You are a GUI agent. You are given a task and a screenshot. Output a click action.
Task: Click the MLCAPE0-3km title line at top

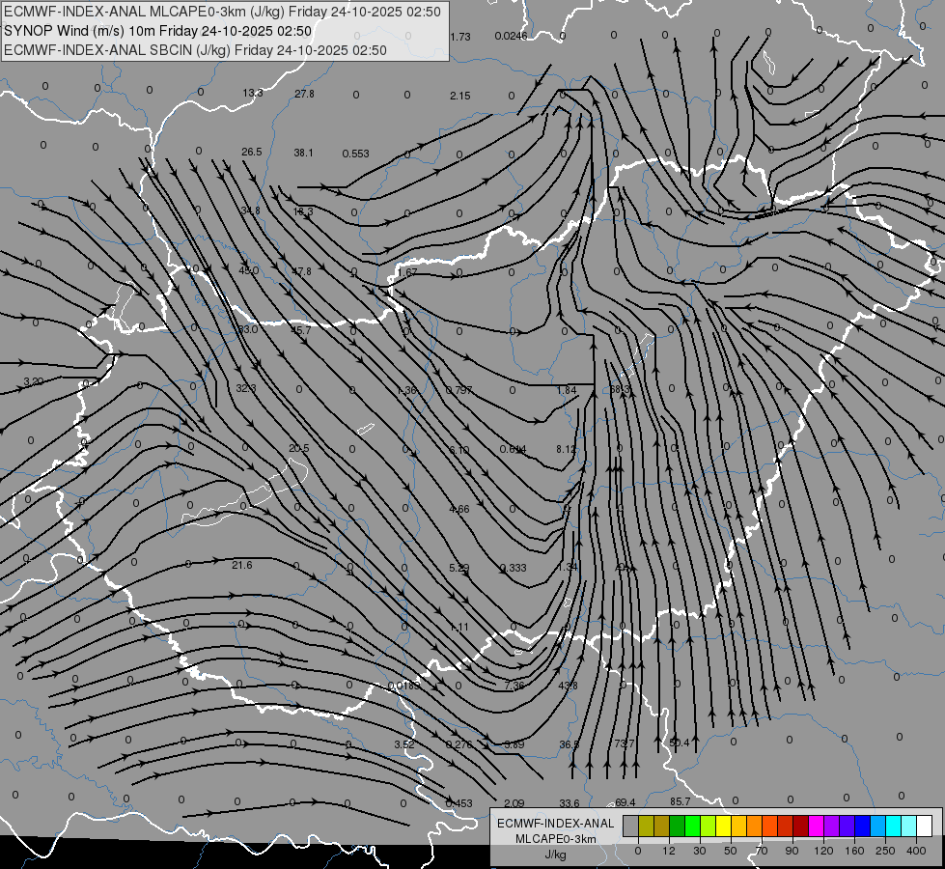point(222,12)
